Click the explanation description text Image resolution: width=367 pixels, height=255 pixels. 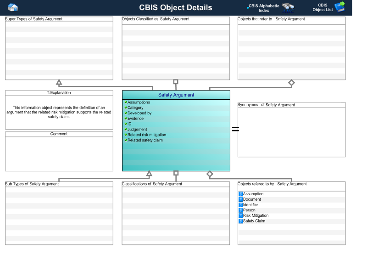click(x=59, y=112)
